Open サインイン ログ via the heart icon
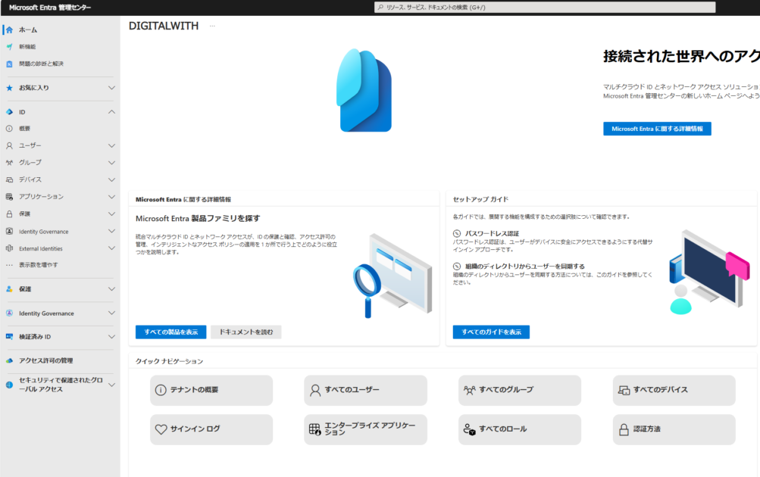The height and width of the screenshot is (477, 760). (x=160, y=429)
